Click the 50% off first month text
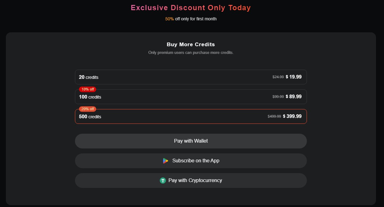The image size is (384, 207). pos(191,19)
